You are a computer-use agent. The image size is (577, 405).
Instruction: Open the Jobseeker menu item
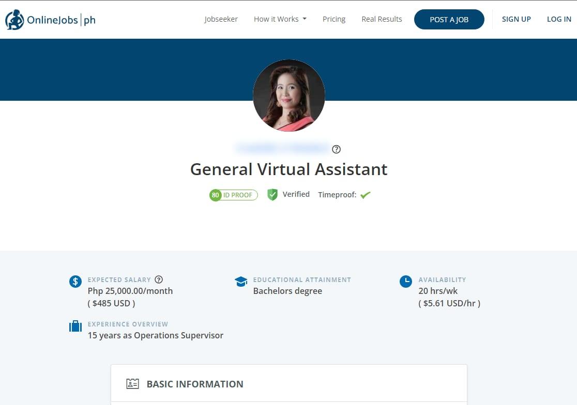pyautogui.click(x=221, y=19)
